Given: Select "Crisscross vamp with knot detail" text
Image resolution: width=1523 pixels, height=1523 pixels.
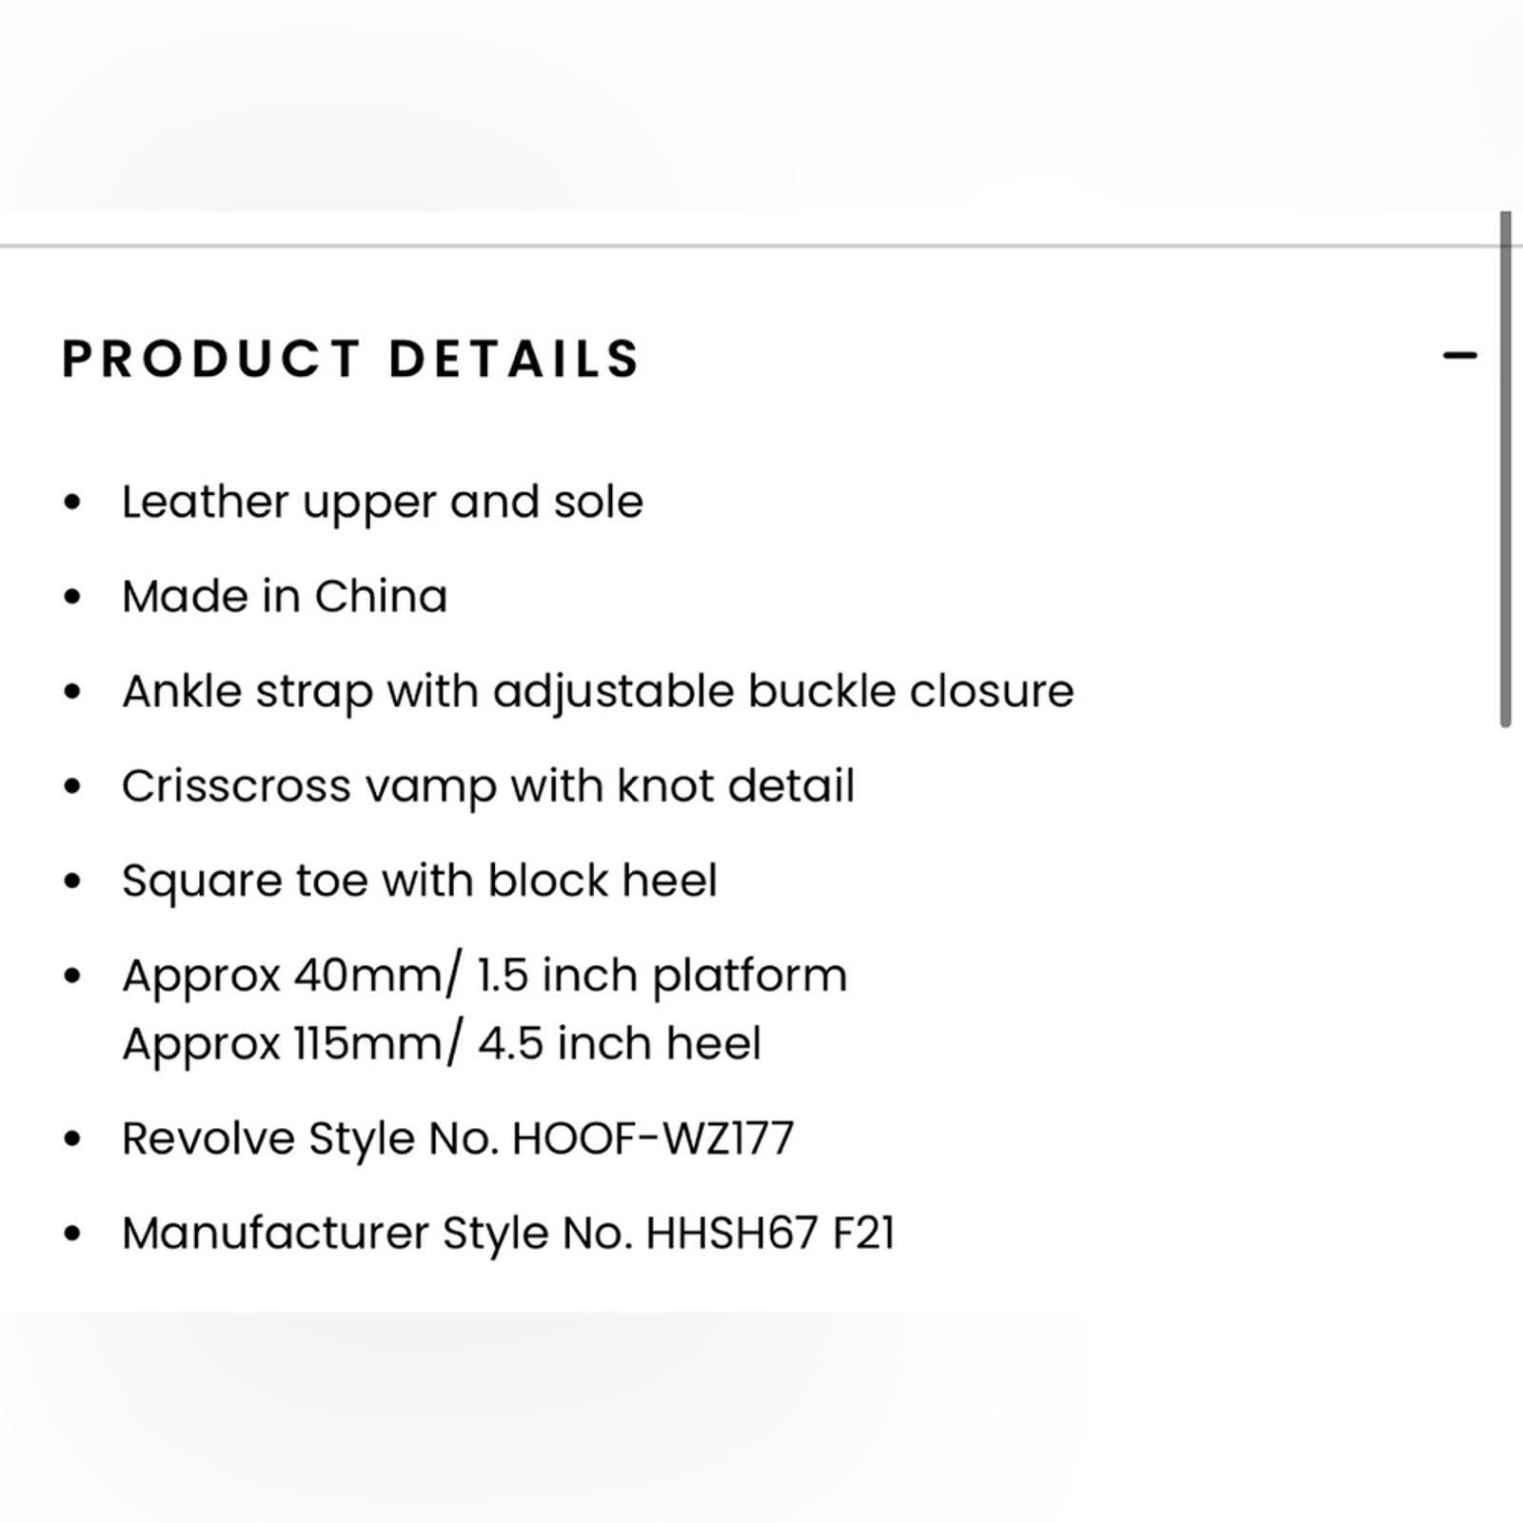Looking at the screenshot, I should 487,786.
